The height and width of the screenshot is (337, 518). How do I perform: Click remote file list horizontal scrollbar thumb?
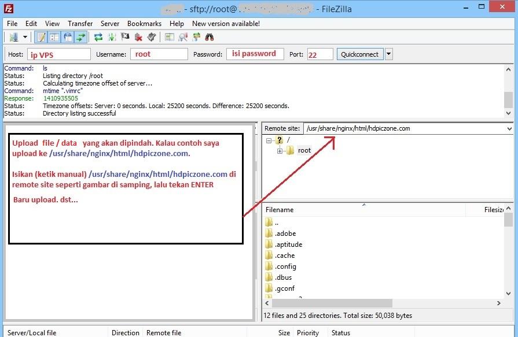click(x=332, y=303)
